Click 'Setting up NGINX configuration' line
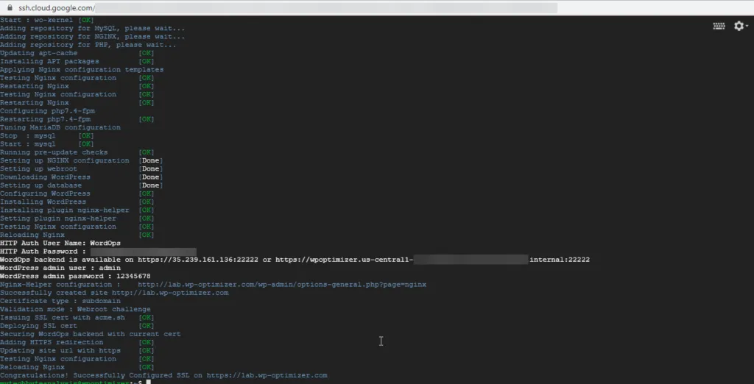The height and width of the screenshot is (384, 754). tap(81, 160)
